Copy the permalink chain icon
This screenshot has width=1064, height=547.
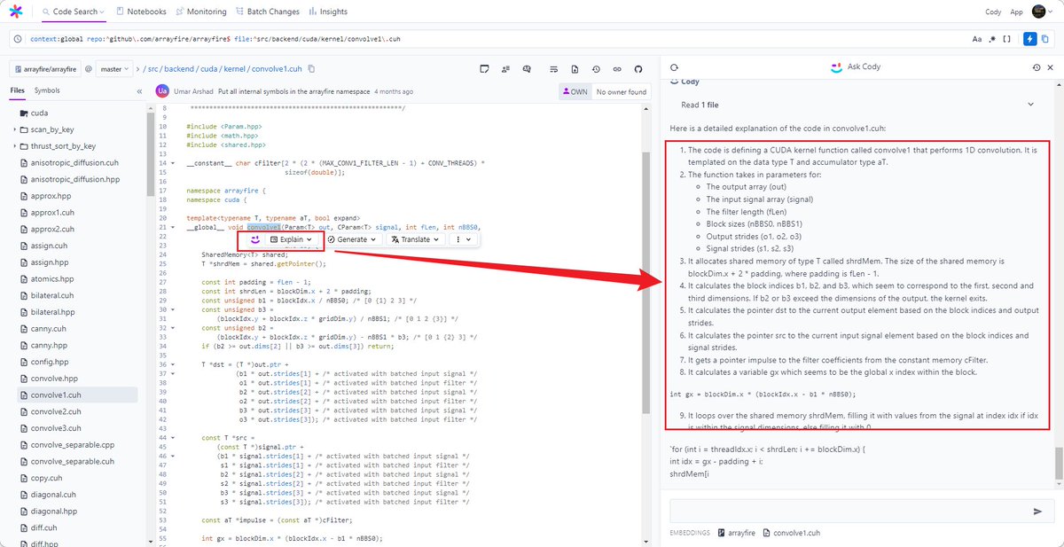pyautogui.click(x=616, y=68)
